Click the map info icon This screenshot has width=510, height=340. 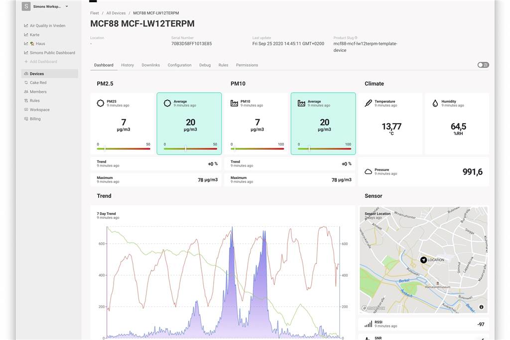coord(482,307)
